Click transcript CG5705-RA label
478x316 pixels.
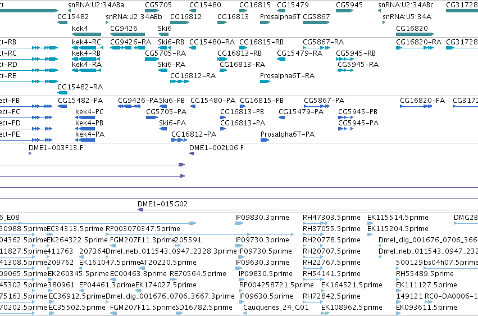[x=166, y=53]
